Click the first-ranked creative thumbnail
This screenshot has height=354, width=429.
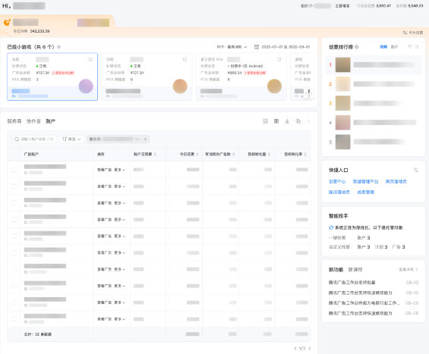pyautogui.click(x=342, y=64)
